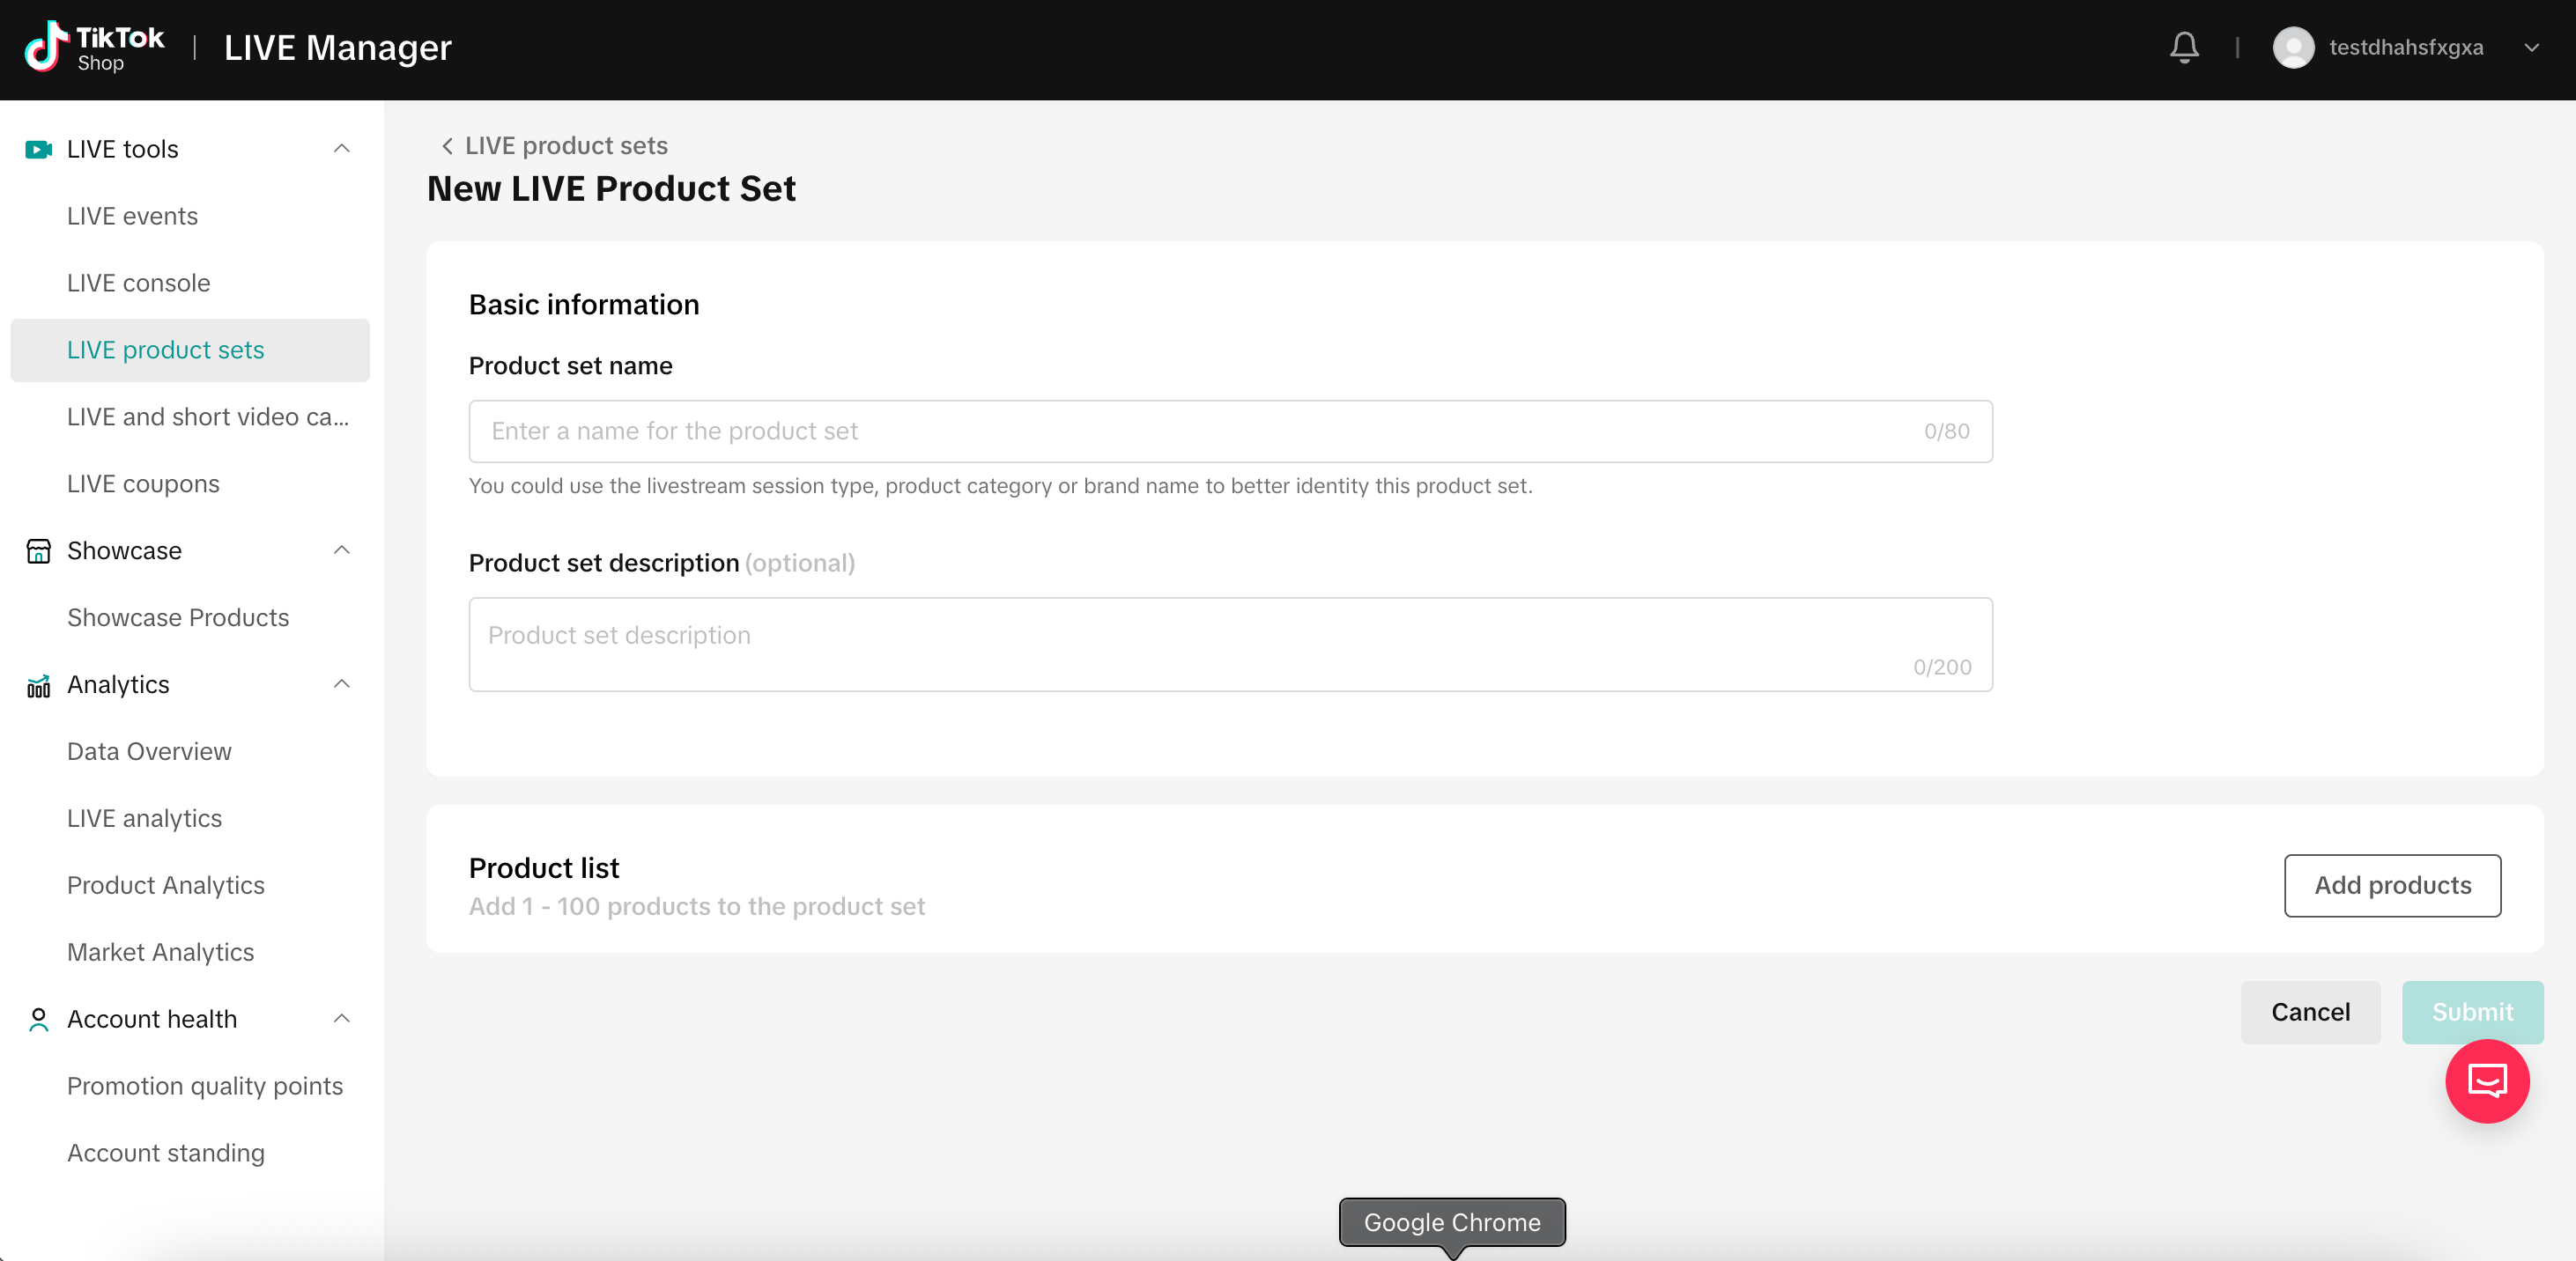Click the Add products button
Viewport: 2576px width, 1261px height.
(2392, 885)
